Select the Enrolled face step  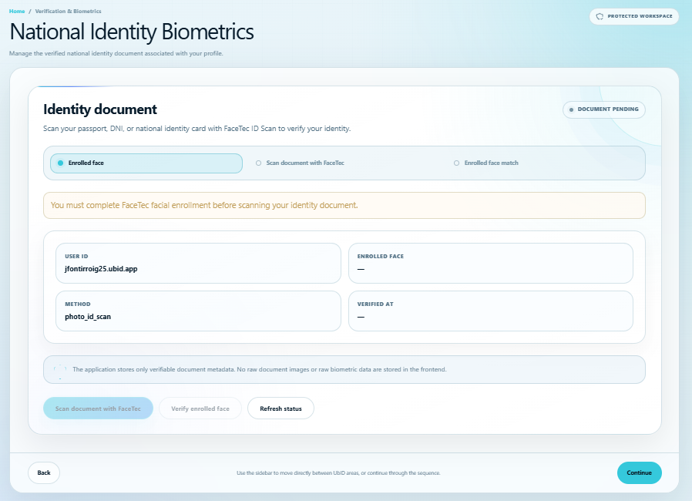click(146, 163)
